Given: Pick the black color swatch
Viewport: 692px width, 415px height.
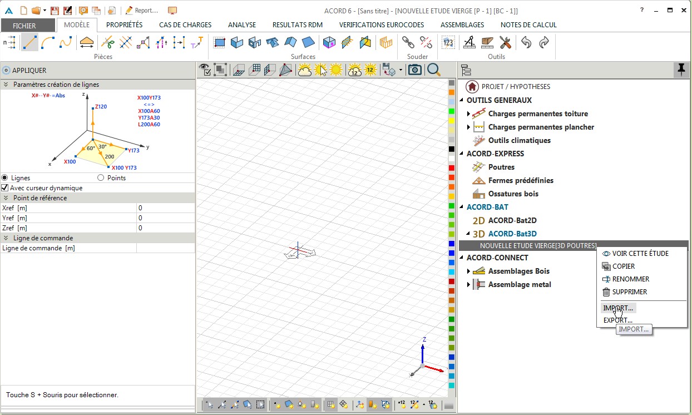Looking at the screenshot, I should tap(452, 149).
